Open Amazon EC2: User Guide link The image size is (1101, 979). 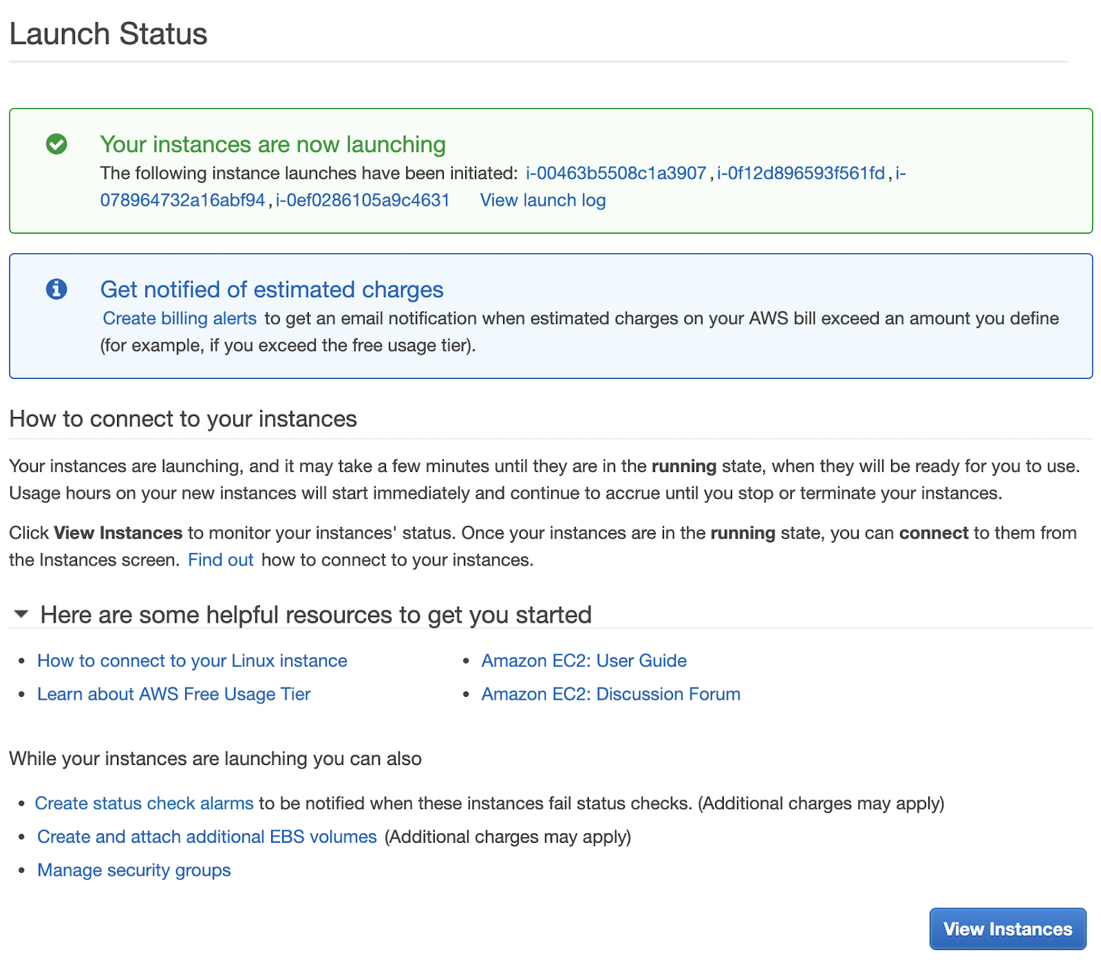click(584, 660)
